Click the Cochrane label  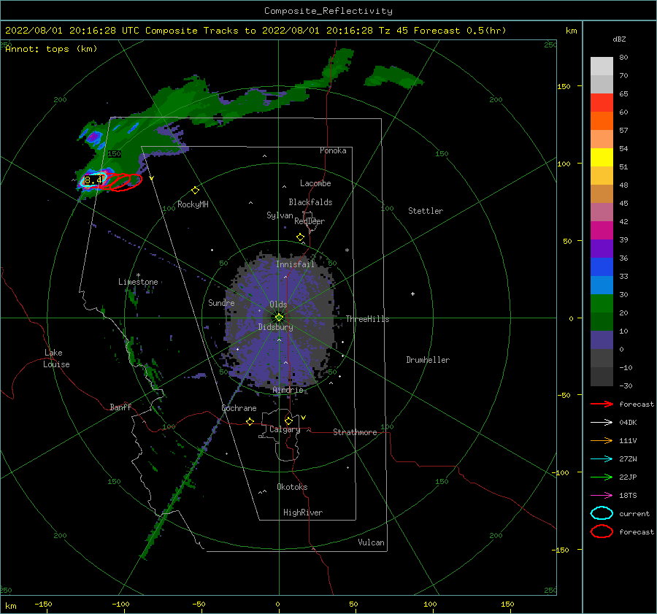[239, 408]
